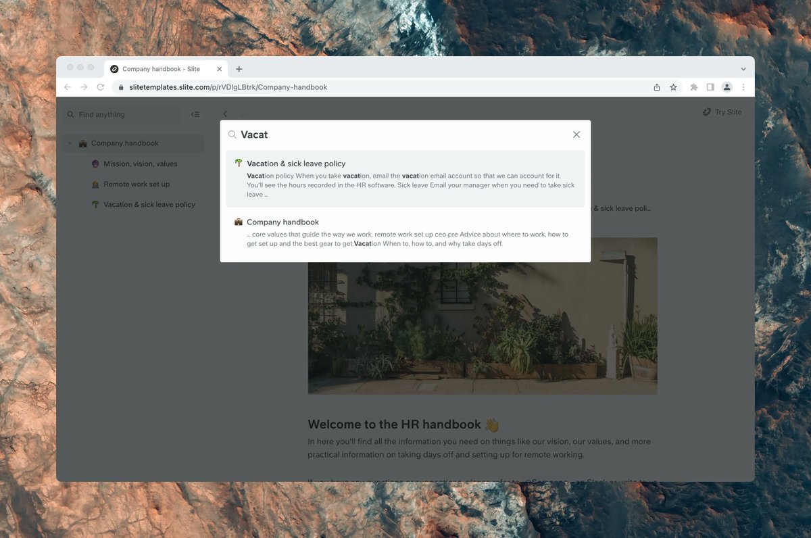
Task: Open the Chrome three-dot menu
Action: [743, 87]
